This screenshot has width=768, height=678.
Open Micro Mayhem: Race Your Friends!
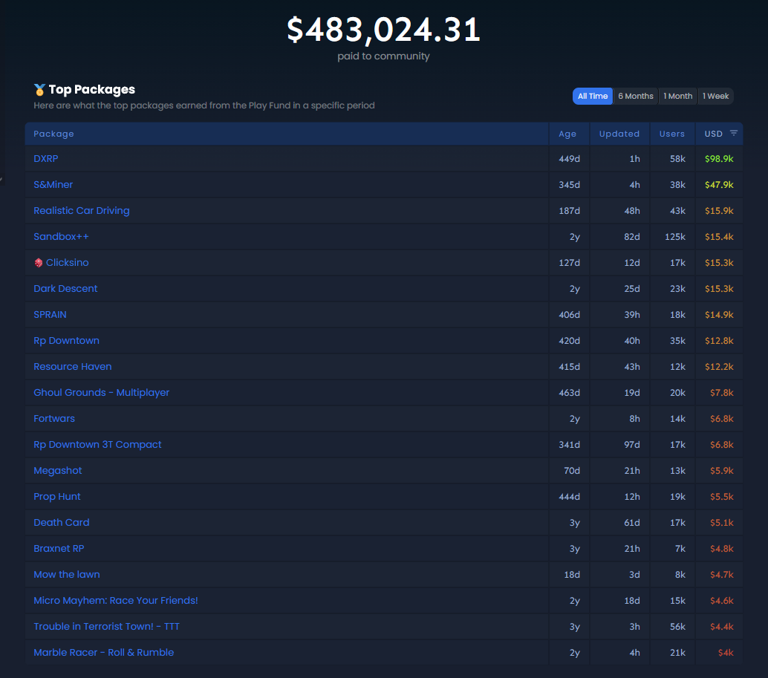[116, 600]
